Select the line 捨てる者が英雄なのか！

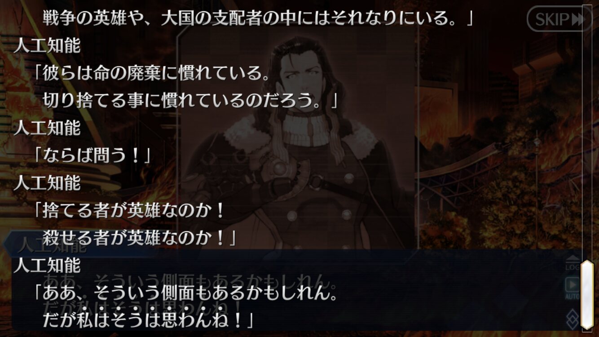130,210
